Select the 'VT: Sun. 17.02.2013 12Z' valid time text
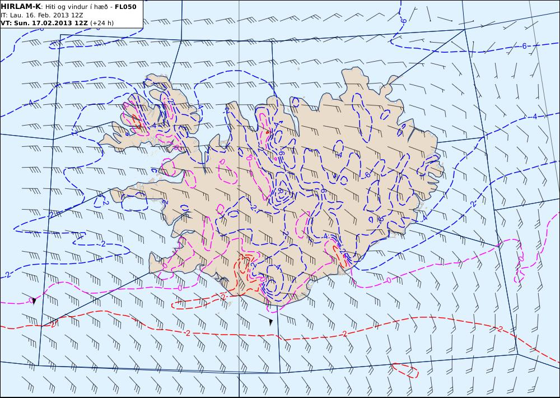 tap(44, 23)
